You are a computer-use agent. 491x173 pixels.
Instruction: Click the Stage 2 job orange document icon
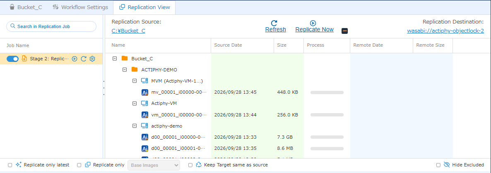[24, 59]
